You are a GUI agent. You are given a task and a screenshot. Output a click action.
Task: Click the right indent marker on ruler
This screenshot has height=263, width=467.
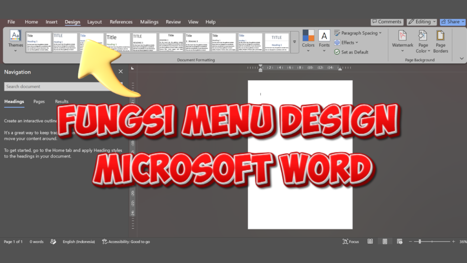click(340, 68)
